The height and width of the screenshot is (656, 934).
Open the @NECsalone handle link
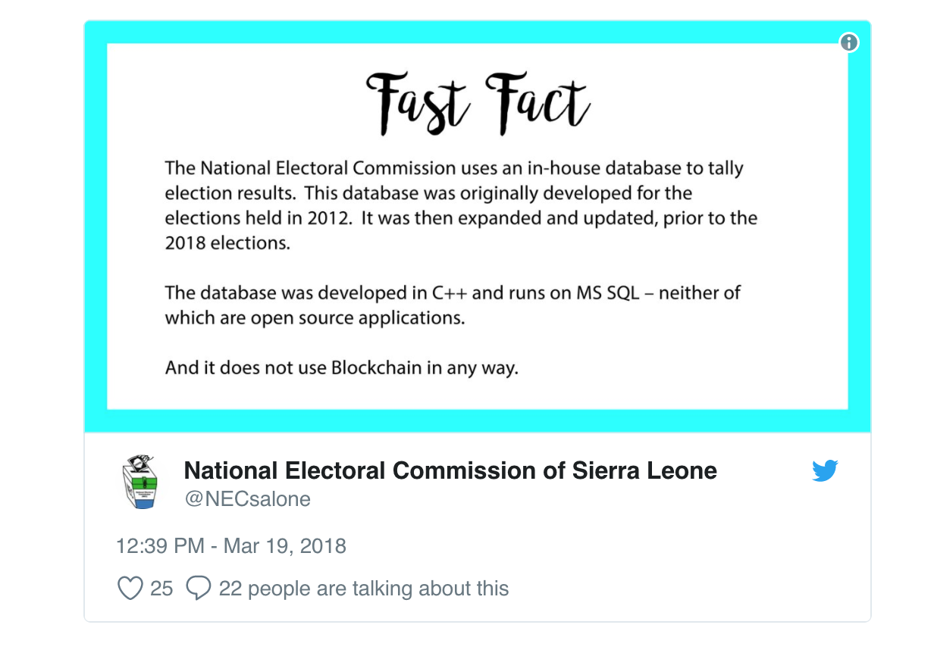point(246,498)
